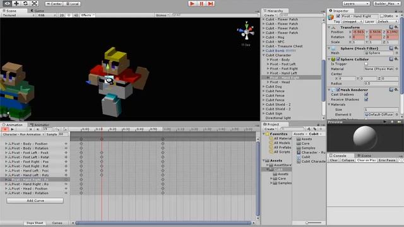Go to previous keyframe in Animation window
The height and width of the screenshot is (227, 404).
point(31,129)
